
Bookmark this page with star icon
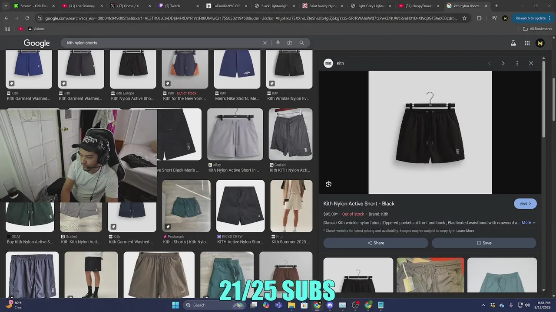coord(464,18)
